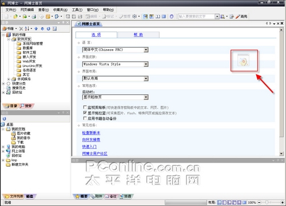Toggle 显示拖拉篮 drag basket checkbox
This screenshot has width=286, height=206.
pyautogui.click(x=85, y=113)
